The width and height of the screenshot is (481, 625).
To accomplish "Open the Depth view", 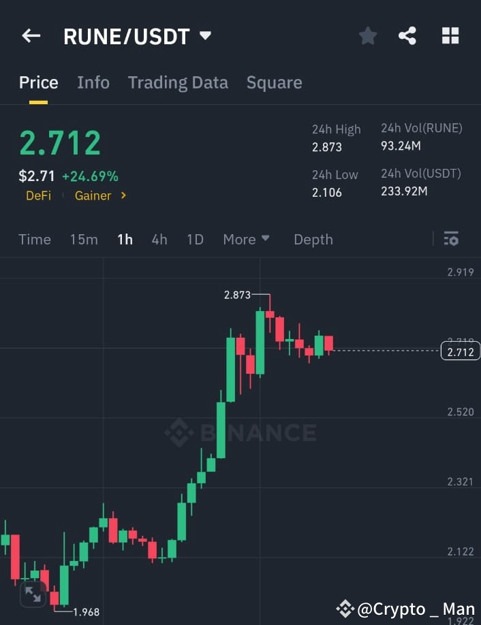I will [x=313, y=239].
